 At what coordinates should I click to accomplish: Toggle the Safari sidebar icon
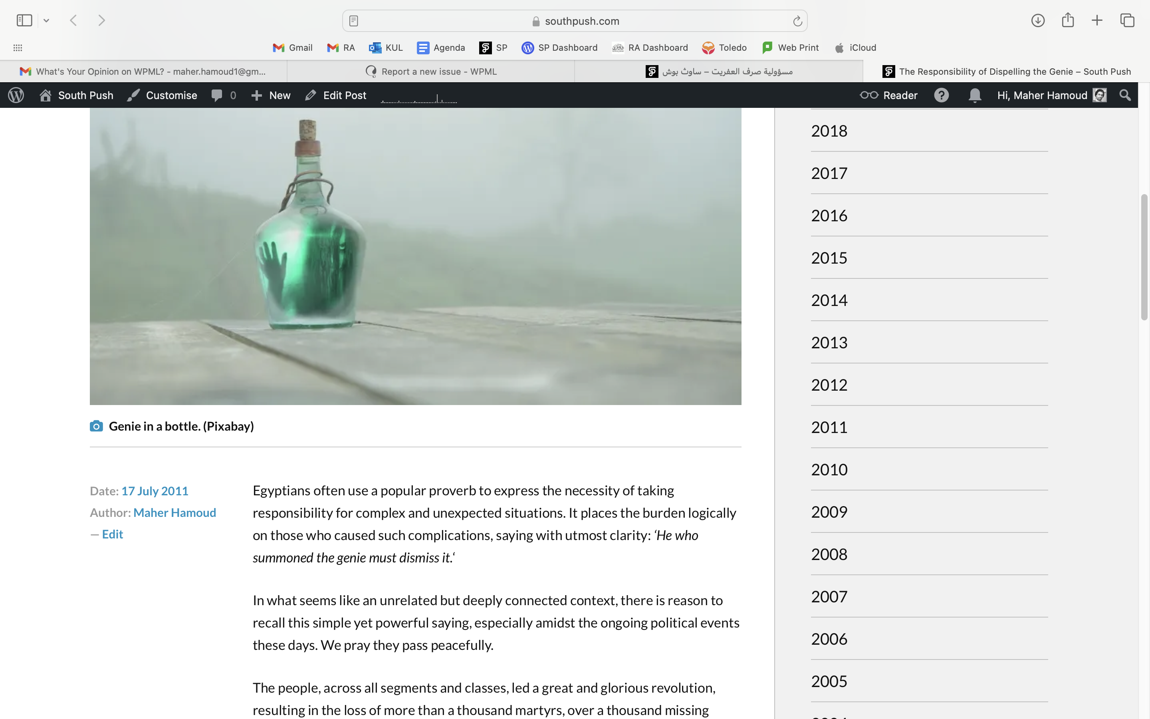(24, 20)
